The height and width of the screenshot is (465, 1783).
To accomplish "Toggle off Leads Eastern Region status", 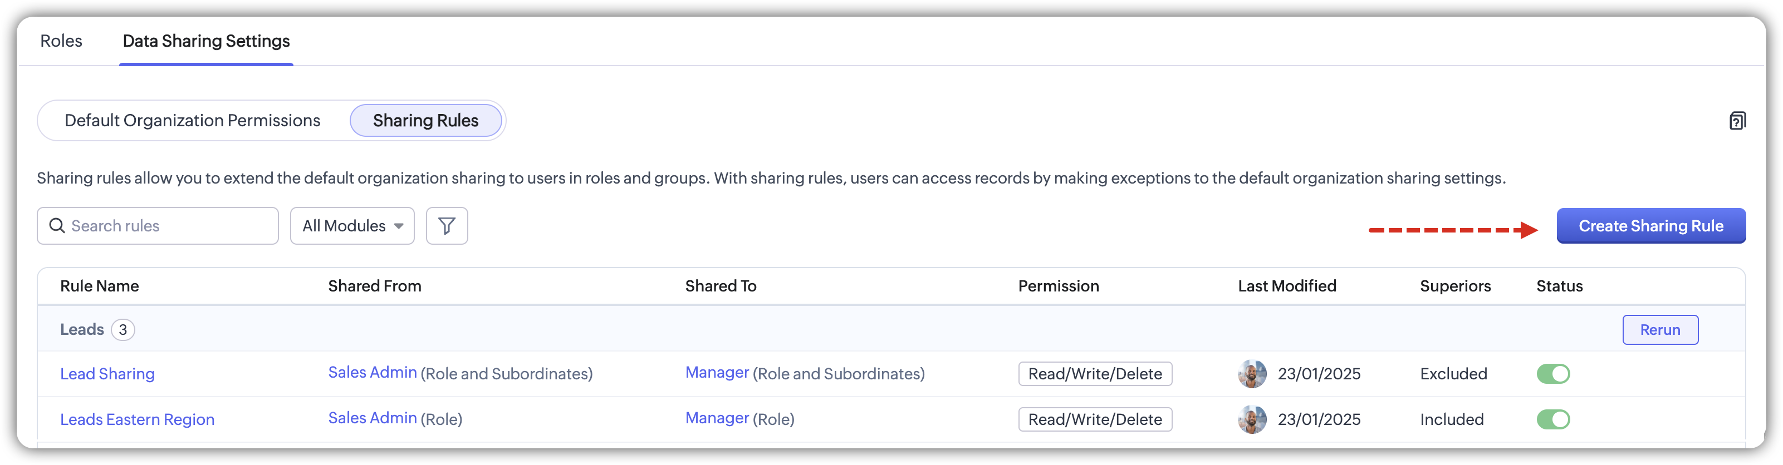I will pos(1552,419).
